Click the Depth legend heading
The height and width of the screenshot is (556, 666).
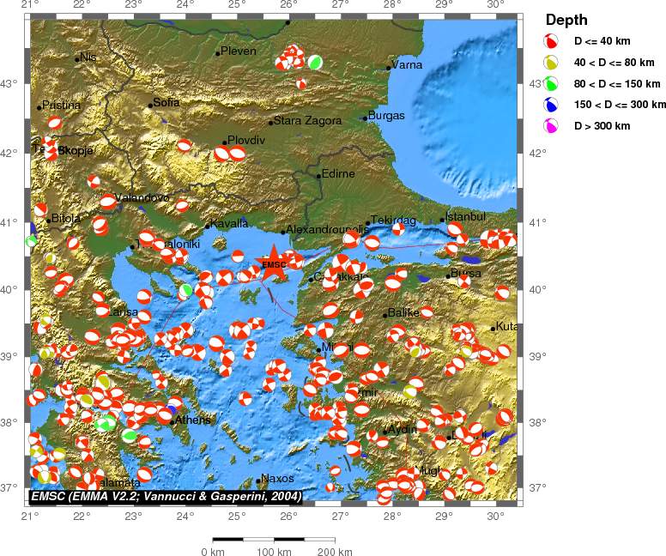(566, 21)
